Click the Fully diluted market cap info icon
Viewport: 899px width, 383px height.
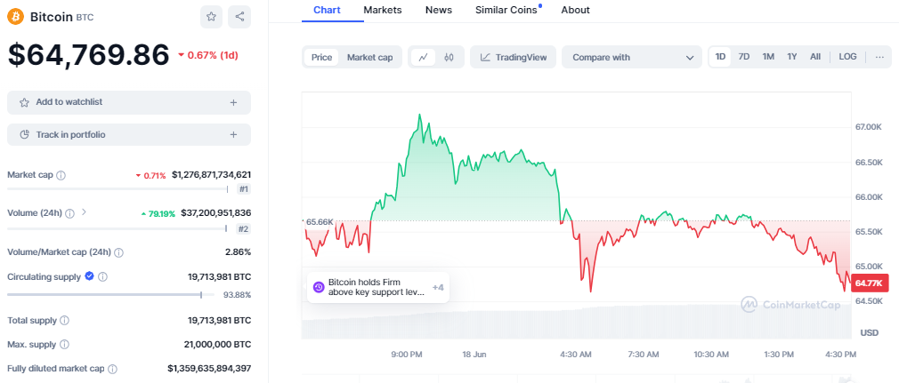[113, 370]
